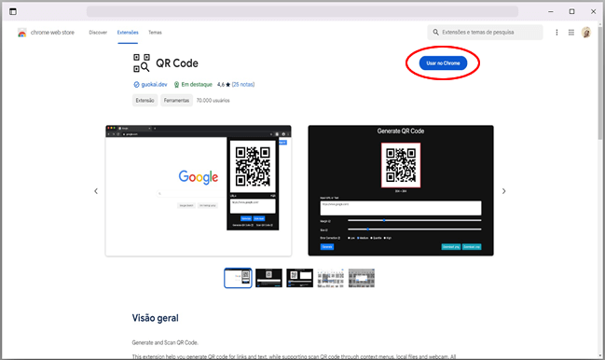Click the 4,6 star rating
Screen dimensions: 605x360
(224, 85)
